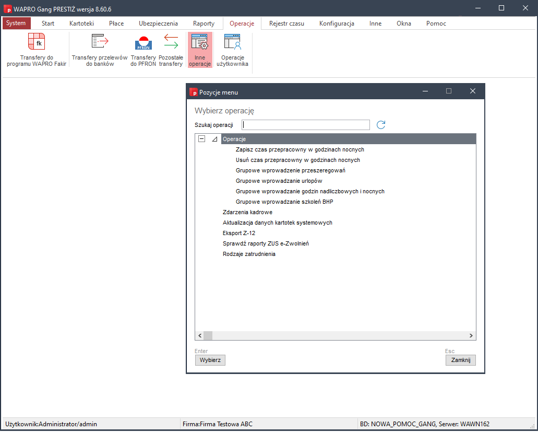Select Sprawdź raporty ZUS e-Zwolnień

pos(266,244)
